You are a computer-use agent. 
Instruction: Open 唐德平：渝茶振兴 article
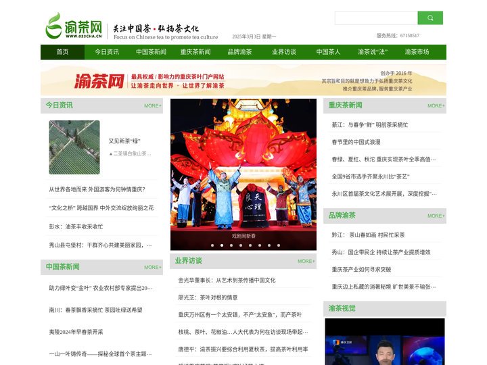click(x=243, y=349)
